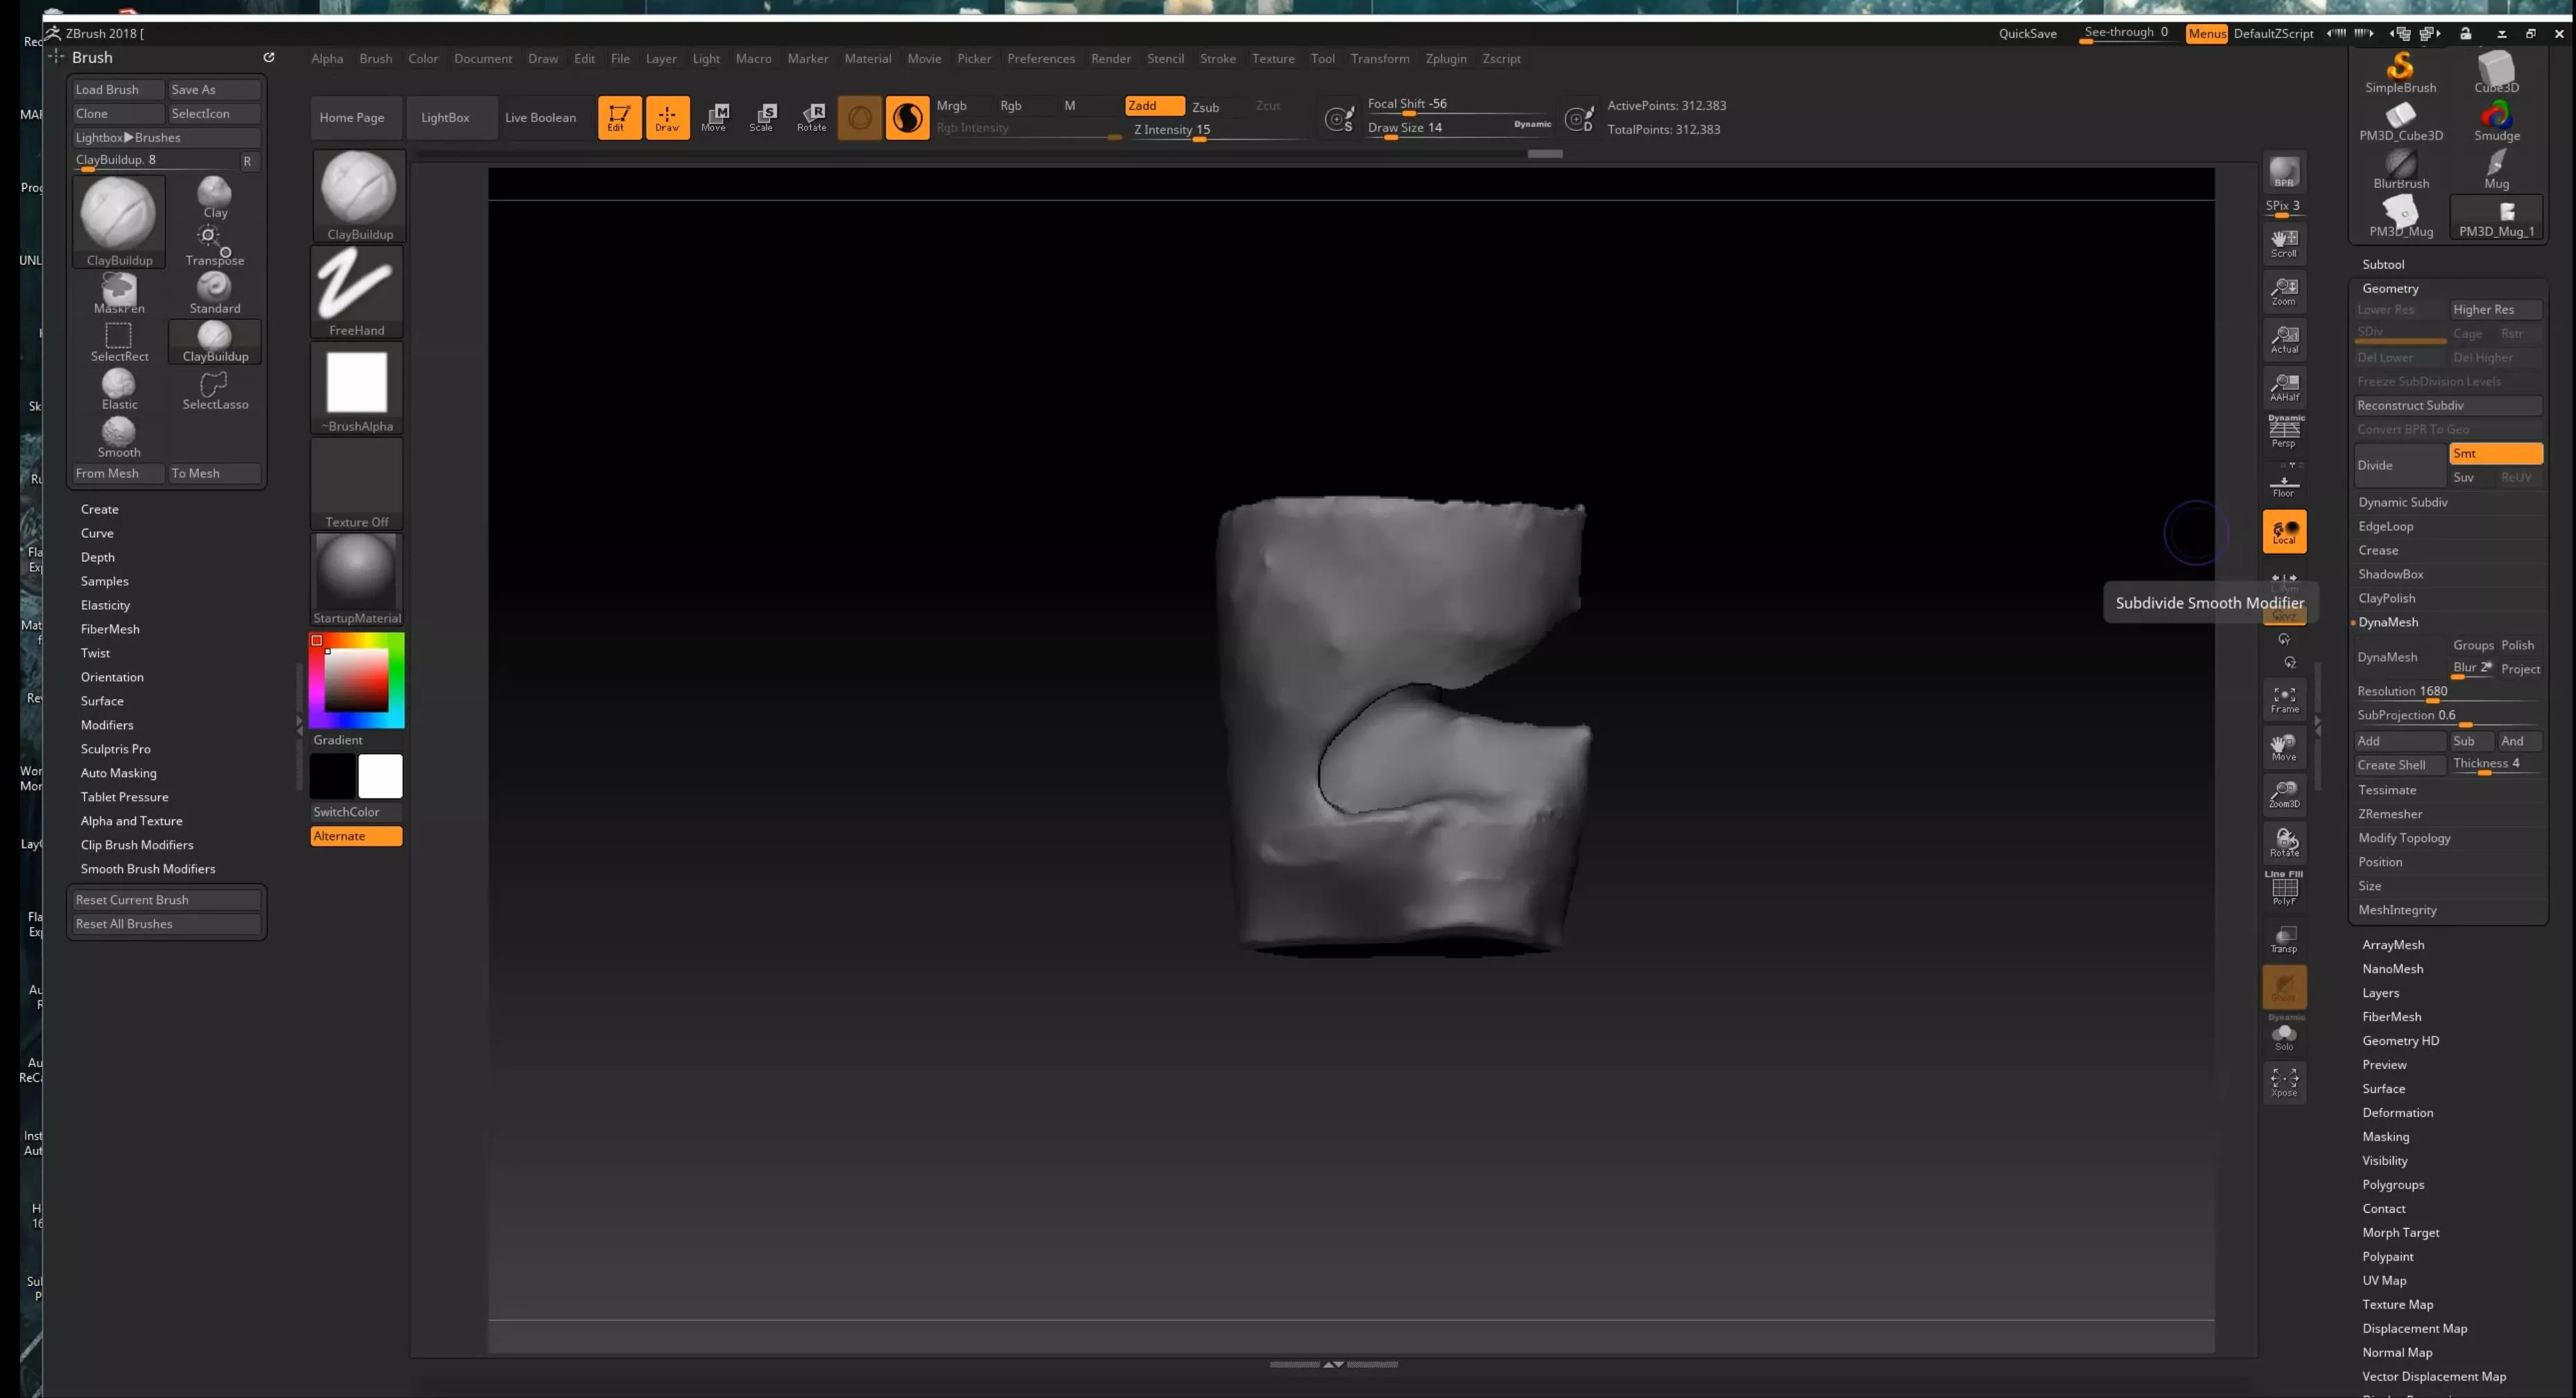
Task: Select the Move tool icon
Action: [x=714, y=117]
